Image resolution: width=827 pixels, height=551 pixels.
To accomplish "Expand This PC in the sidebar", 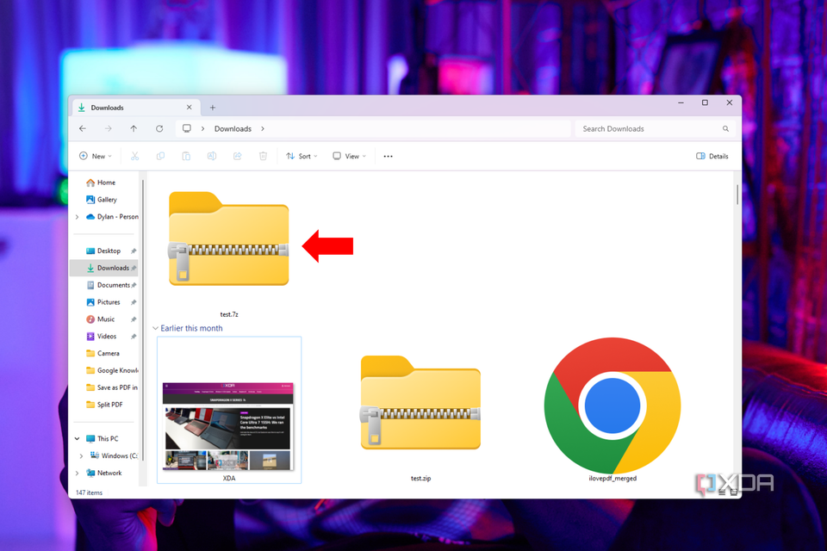I will [76, 438].
